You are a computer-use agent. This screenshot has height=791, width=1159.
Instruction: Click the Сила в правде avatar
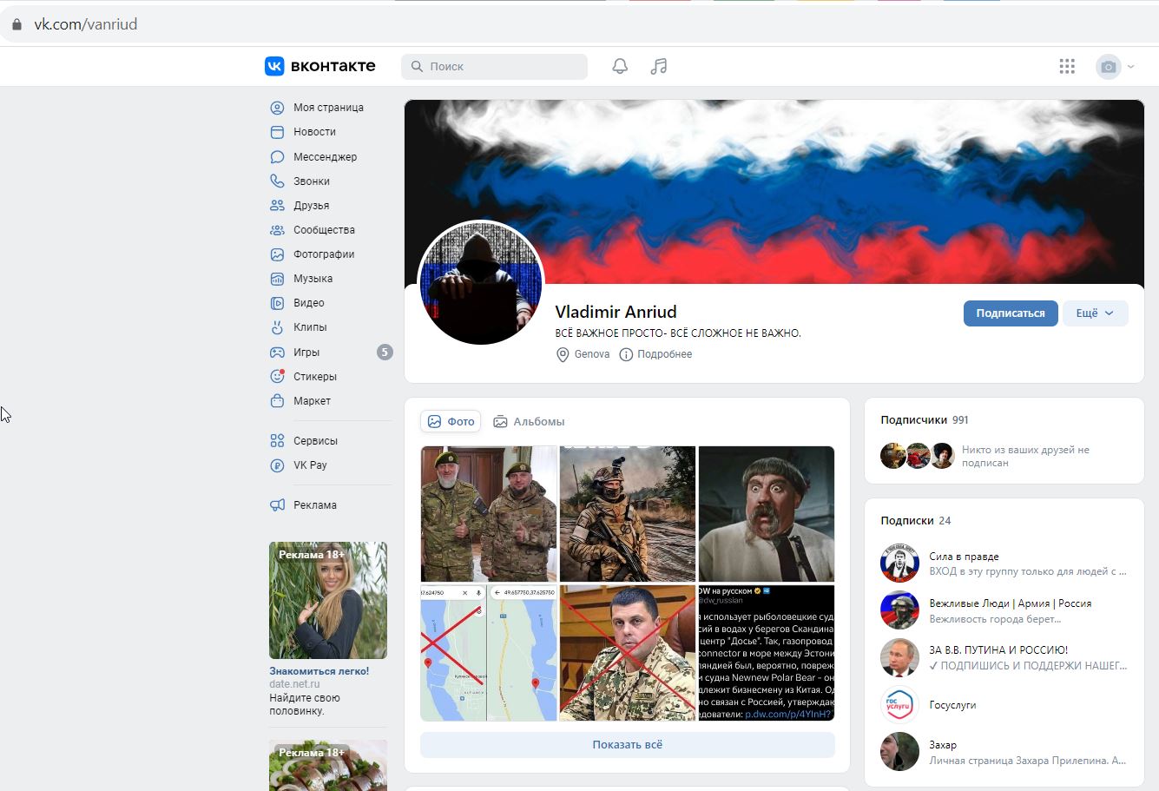(x=899, y=564)
